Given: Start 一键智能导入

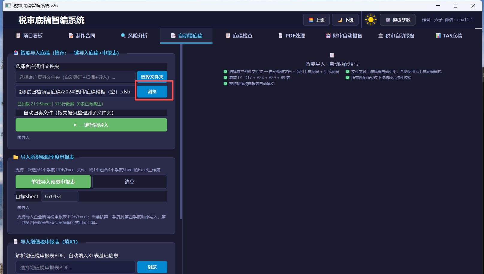Looking at the screenshot, I should pos(91,125).
